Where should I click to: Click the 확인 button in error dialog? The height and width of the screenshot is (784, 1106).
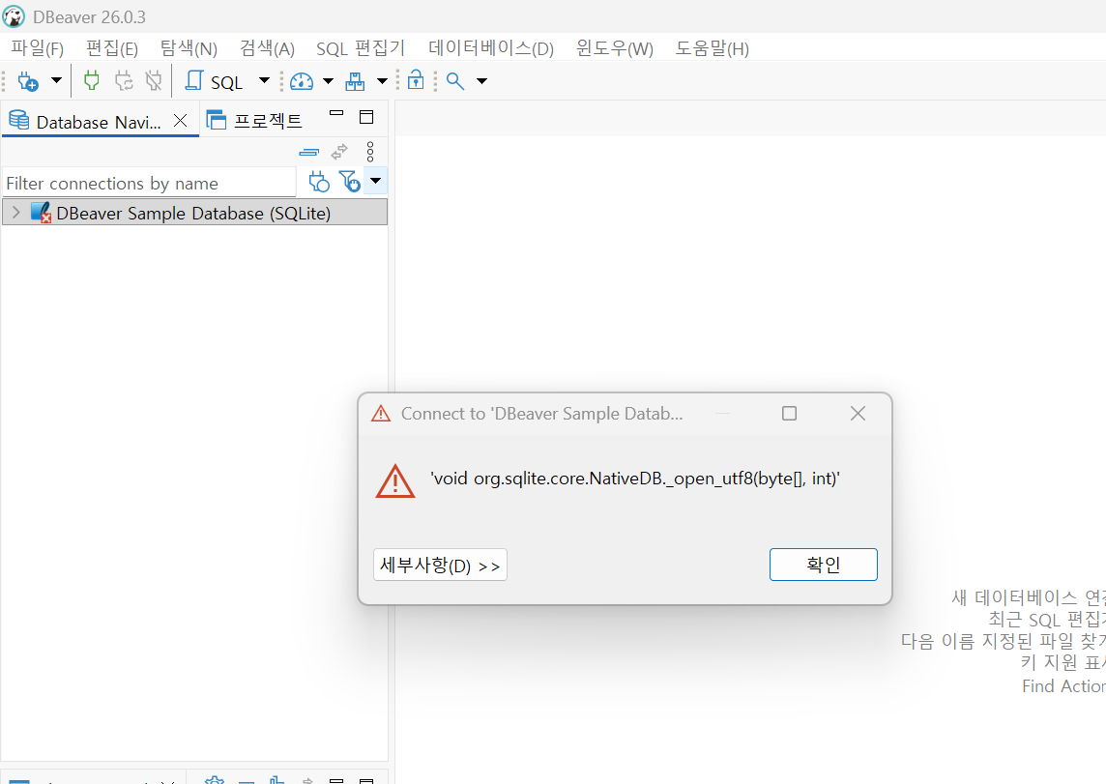(823, 565)
